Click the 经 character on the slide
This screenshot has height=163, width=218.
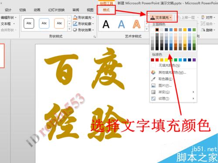pyautogui.click(x=62, y=121)
